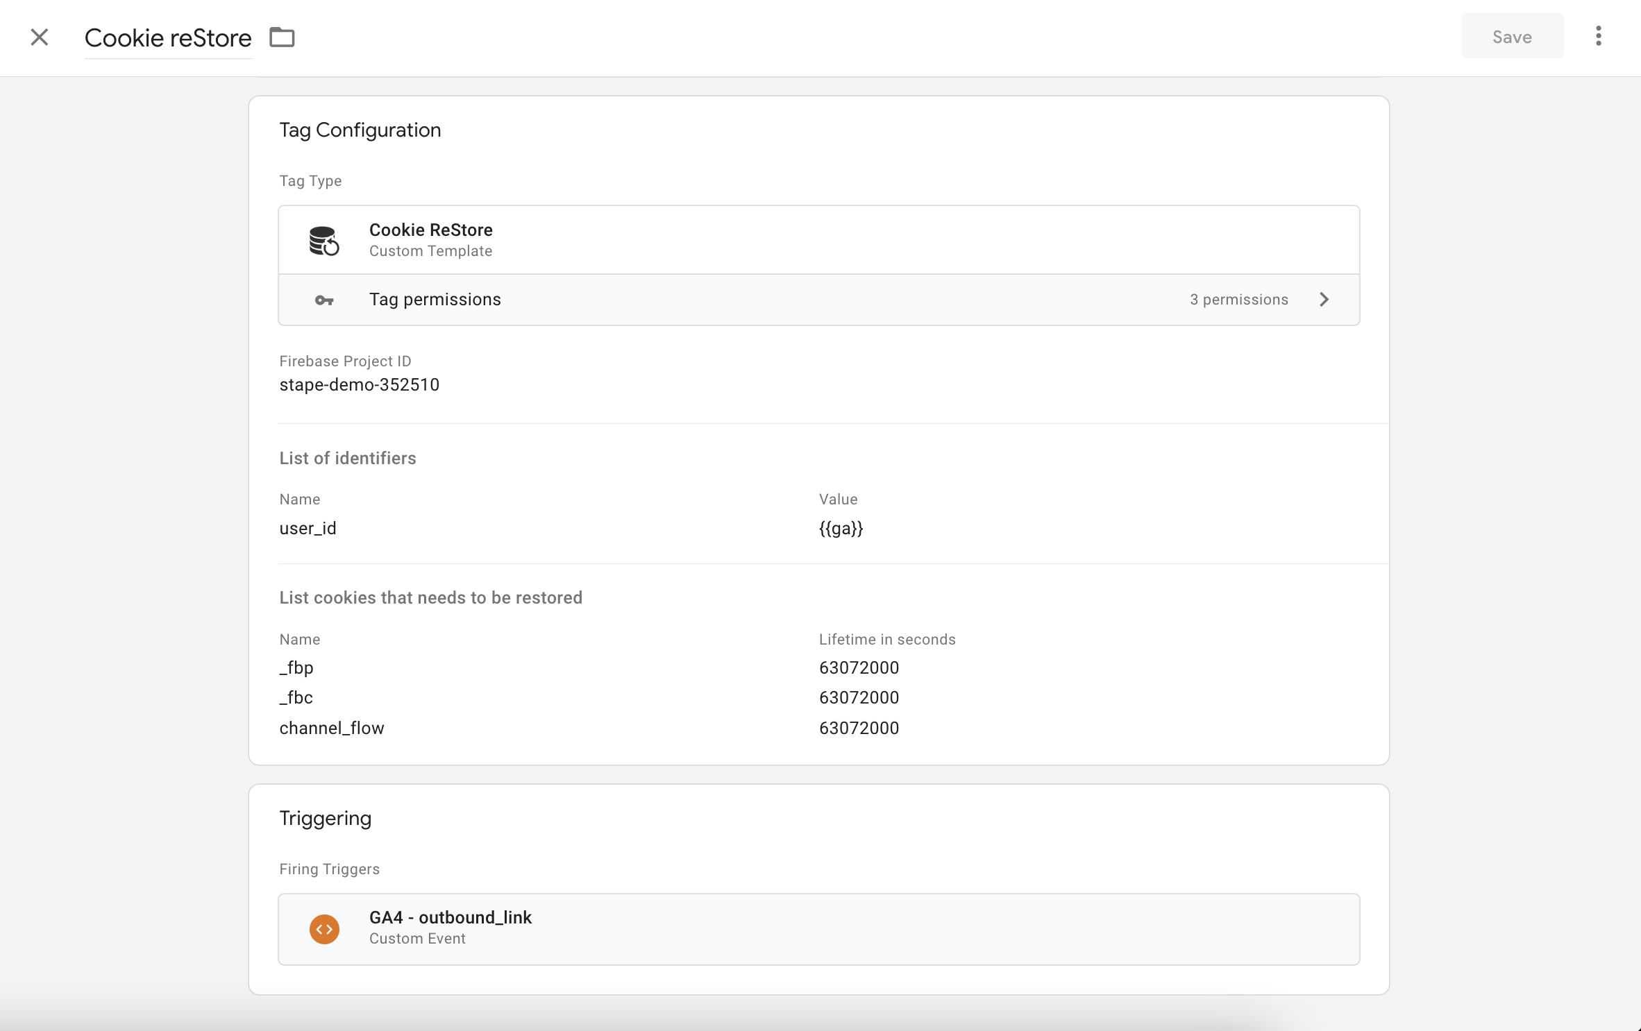Select the Cookie ReStore Custom Template tag type
This screenshot has width=1641, height=1031.
click(819, 239)
